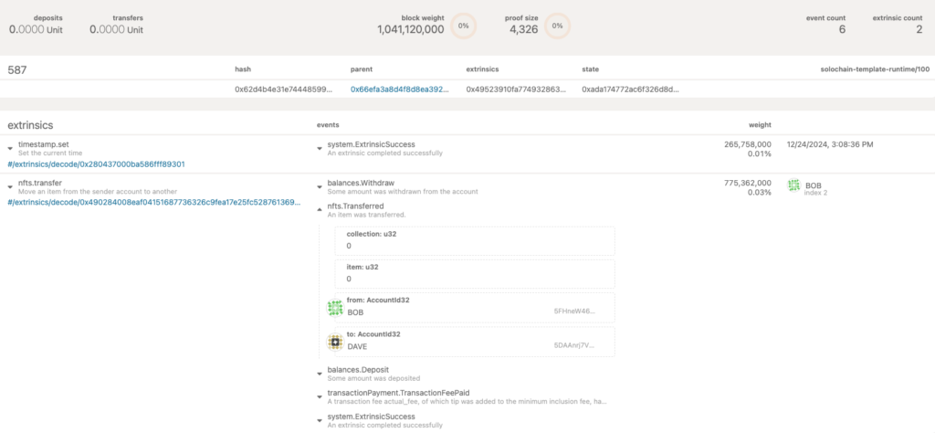This screenshot has width=935, height=433.
Task: Click the item: u32 value field
Action: (x=474, y=274)
